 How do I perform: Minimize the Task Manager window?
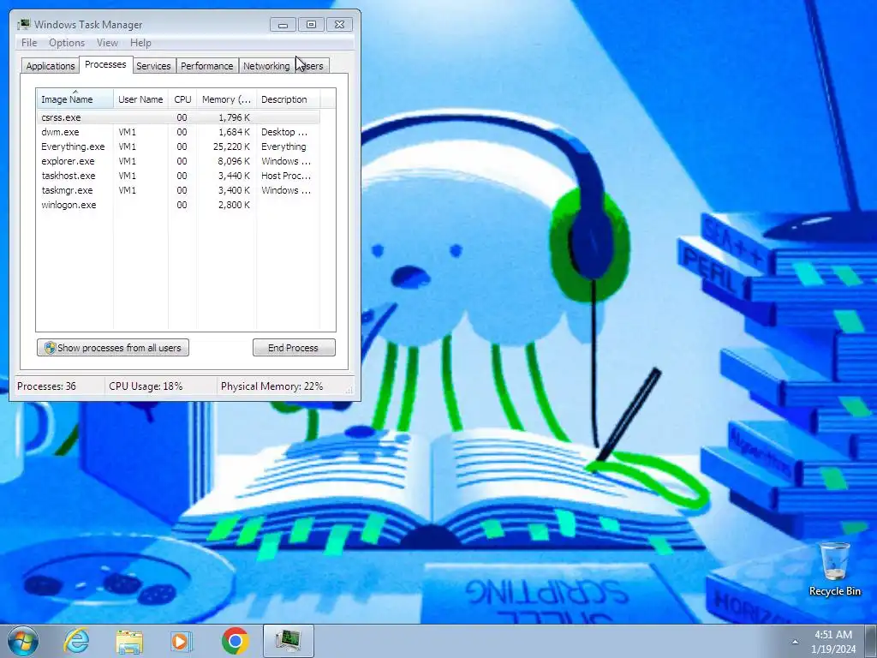283,25
